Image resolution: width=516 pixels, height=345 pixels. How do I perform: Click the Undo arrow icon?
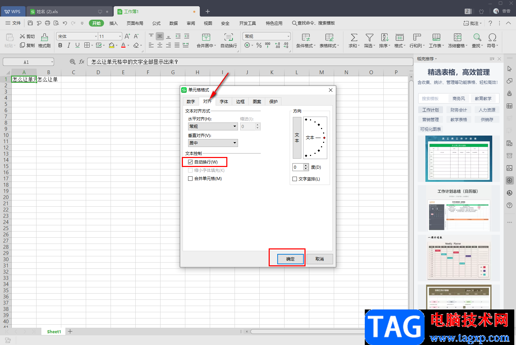click(65, 23)
